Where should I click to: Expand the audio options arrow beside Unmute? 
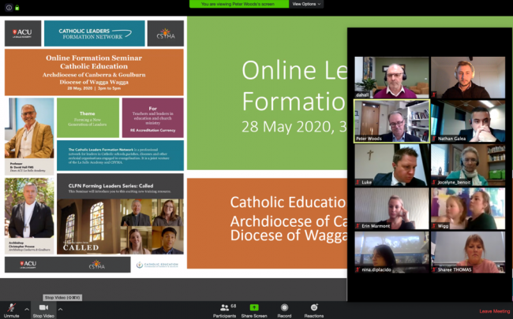27,310
